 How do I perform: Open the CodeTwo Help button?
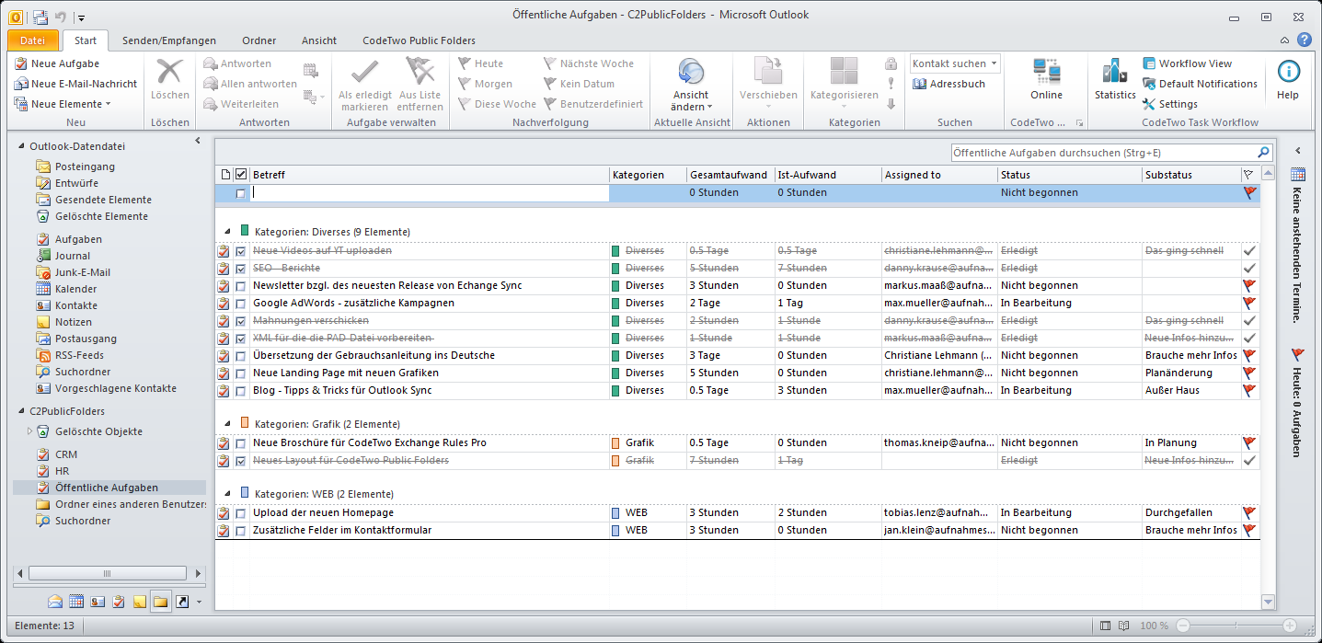pos(1288,79)
